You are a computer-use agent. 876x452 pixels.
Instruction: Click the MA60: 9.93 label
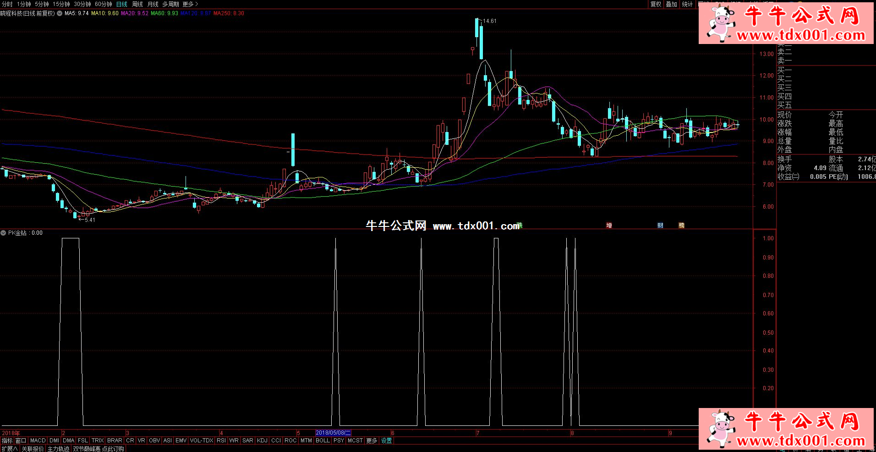click(x=164, y=13)
